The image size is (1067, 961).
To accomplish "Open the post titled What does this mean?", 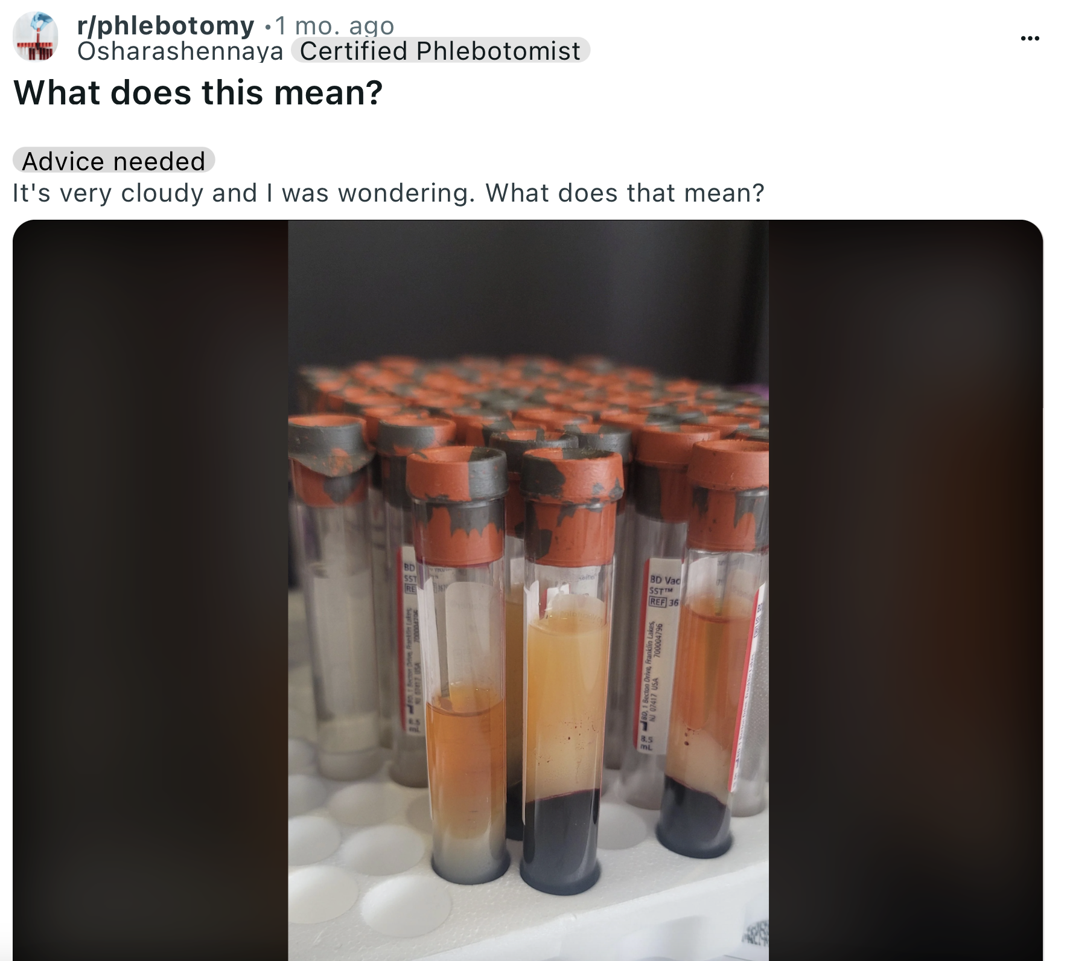I will coord(198,92).
